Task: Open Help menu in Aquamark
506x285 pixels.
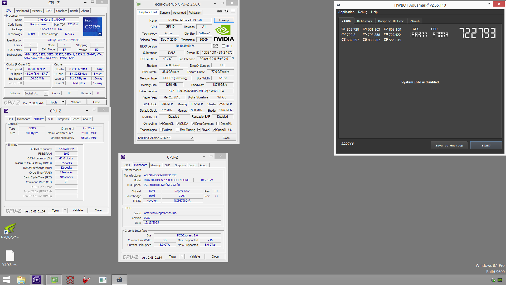Action: click(x=374, y=12)
